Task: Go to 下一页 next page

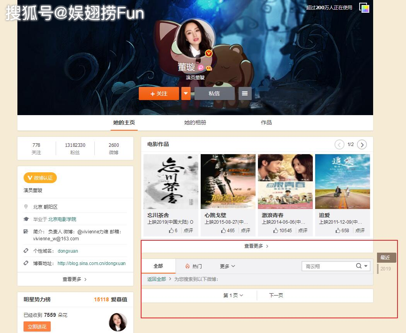Action: click(x=276, y=295)
